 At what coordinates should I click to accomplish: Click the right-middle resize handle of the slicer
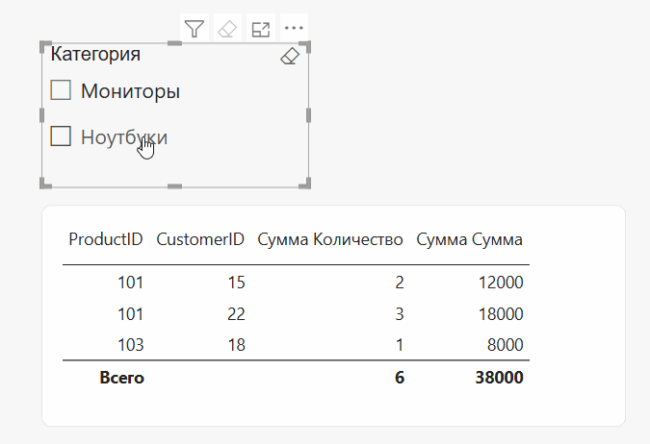click(x=308, y=115)
